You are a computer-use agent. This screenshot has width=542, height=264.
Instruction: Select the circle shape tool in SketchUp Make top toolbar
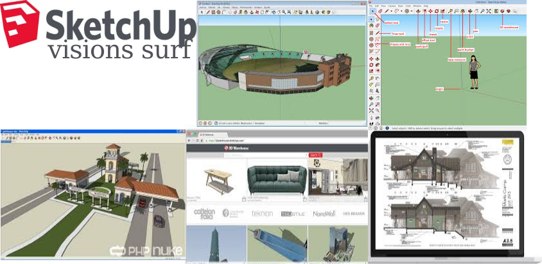pyautogui.click(x=407, y=11)
